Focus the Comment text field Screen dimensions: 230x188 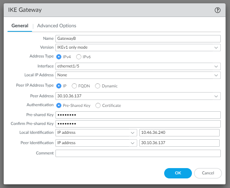coord(138,153)
